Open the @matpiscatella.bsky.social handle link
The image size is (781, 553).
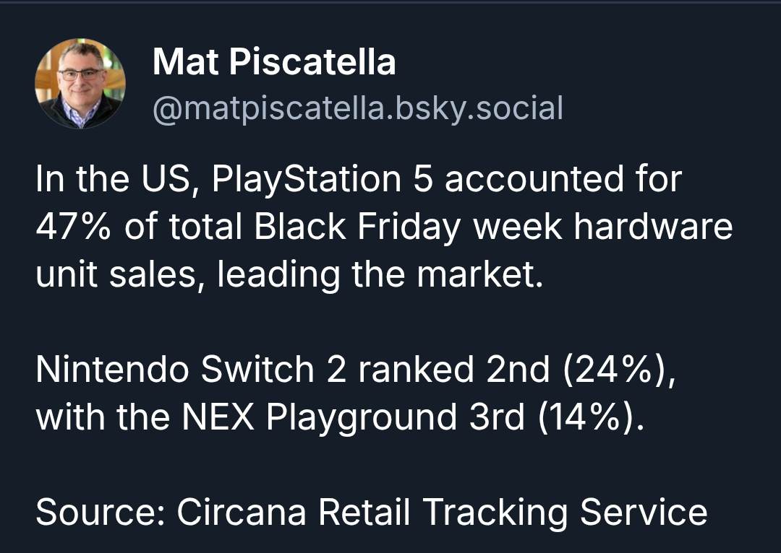(x=358, y=109)
